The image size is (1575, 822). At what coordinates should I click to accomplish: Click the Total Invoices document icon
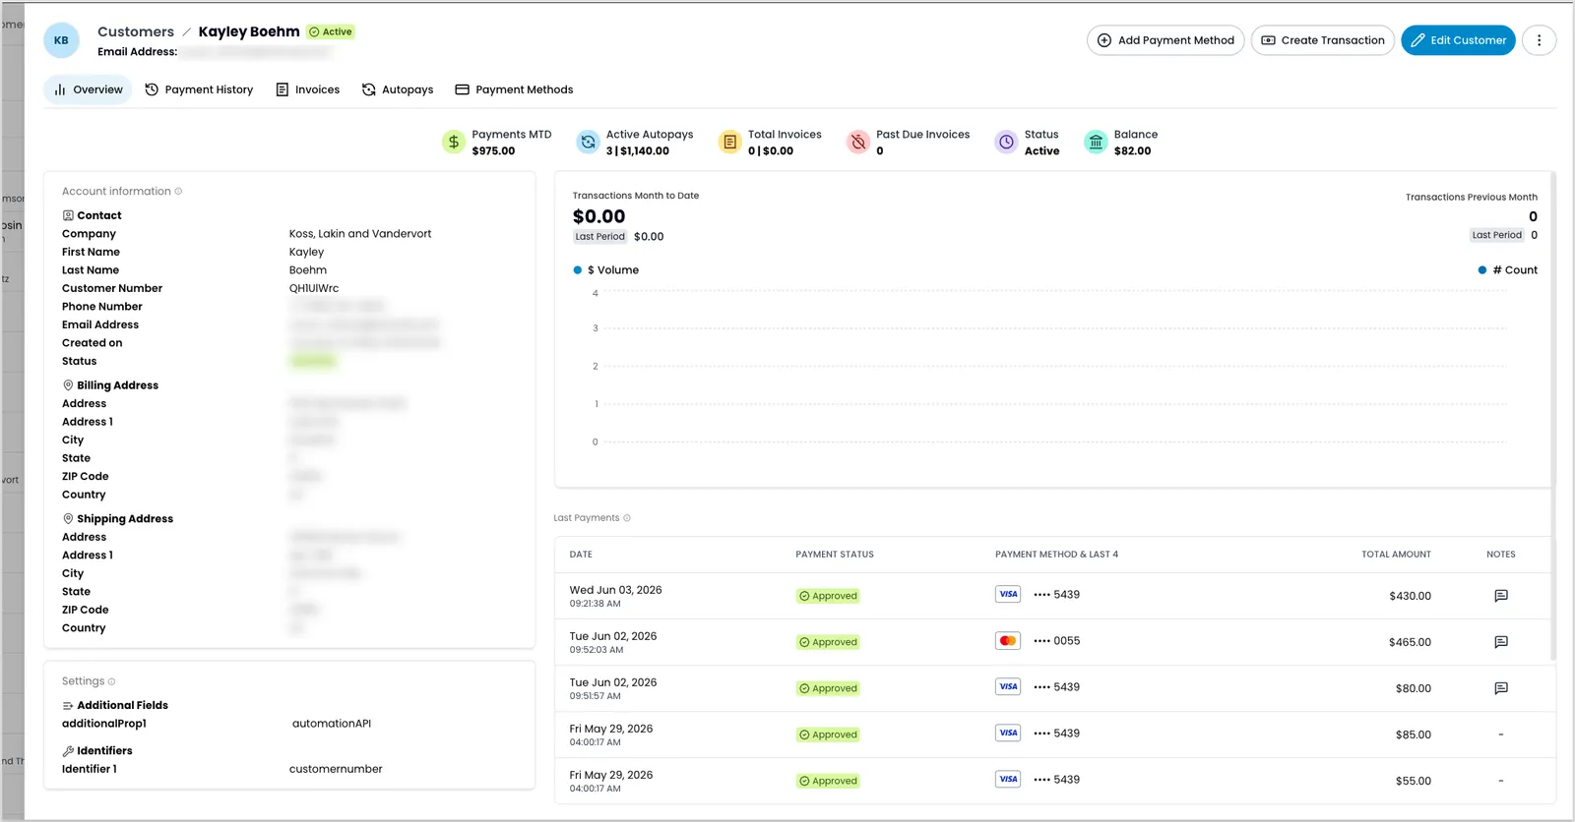(x=729, y=143)
